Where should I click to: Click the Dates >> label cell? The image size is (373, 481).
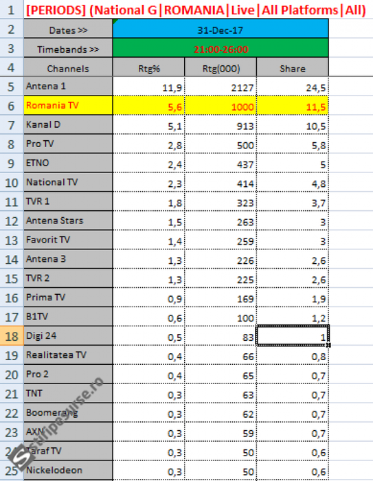click(x=68, y=29)
